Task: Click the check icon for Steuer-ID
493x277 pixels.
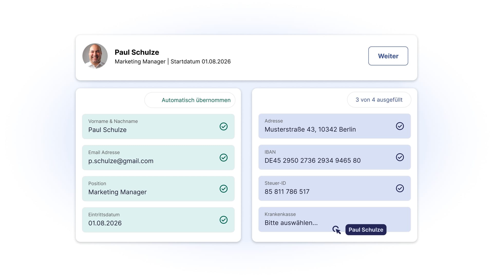Action: [x=400, y=188]
